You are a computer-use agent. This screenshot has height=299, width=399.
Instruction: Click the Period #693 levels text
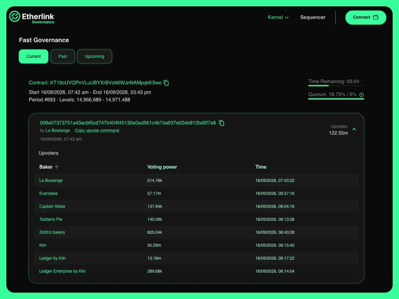point(79,100)
